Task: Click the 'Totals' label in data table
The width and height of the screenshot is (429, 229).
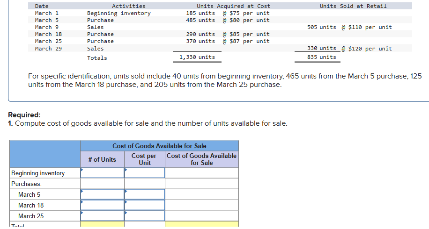Action: 97,58
